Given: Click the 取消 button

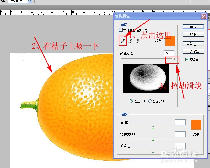Looking at the screenshot, I should click(x=193, y=34).
